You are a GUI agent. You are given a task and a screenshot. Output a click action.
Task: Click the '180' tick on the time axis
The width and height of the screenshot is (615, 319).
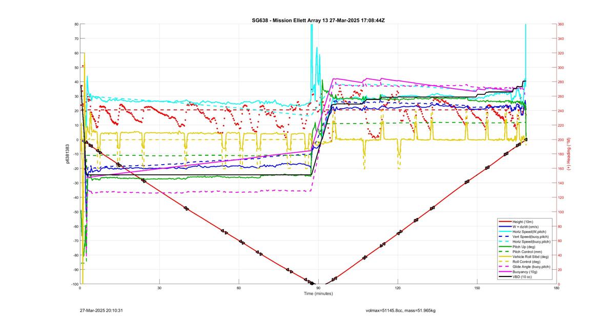tap(557, 288)
